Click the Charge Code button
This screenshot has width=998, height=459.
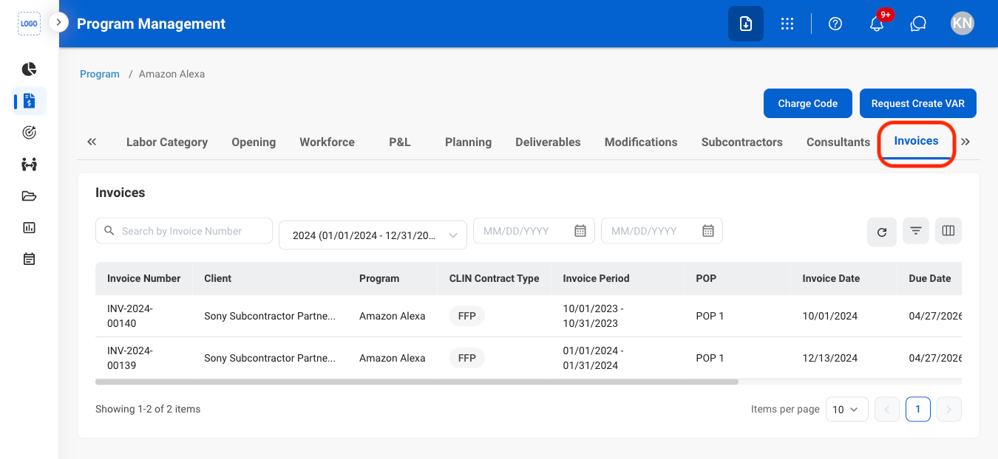[x=808, y=103]
